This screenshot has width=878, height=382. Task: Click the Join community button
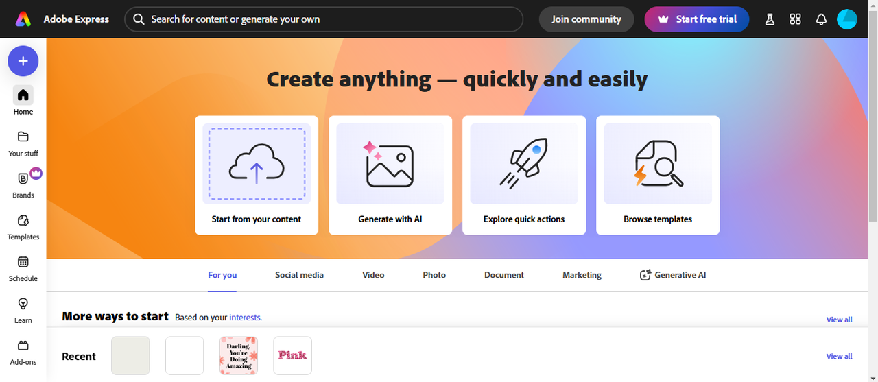pos(586,19)
